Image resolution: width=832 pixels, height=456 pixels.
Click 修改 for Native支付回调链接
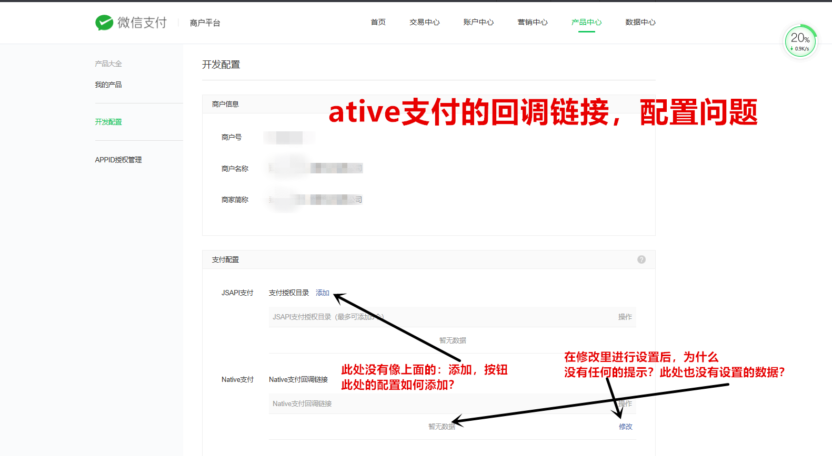(x=626, y=427)
